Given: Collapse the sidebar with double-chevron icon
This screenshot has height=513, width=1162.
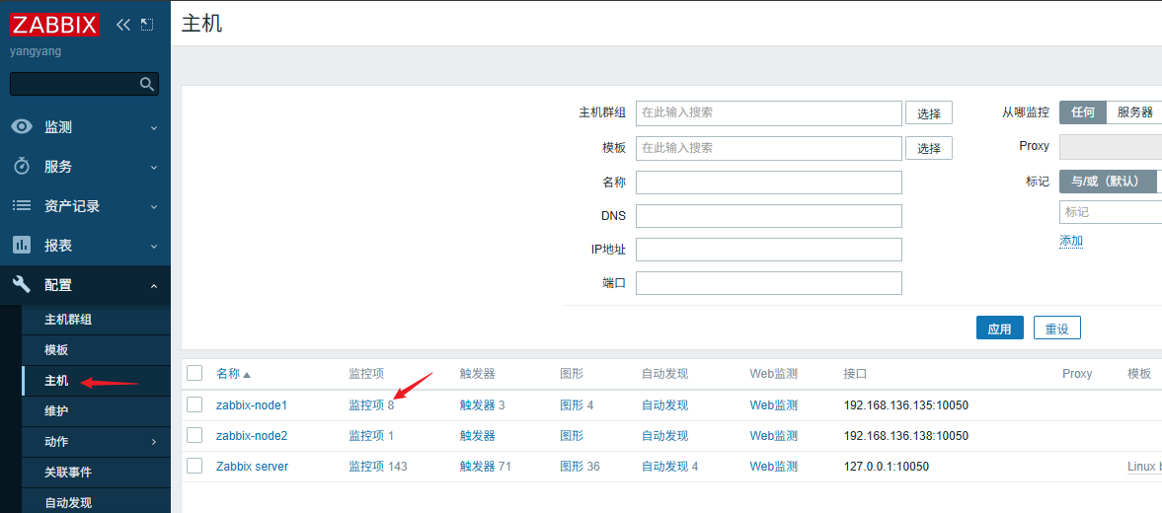Looking at the screenshot, I should point(123,25).
